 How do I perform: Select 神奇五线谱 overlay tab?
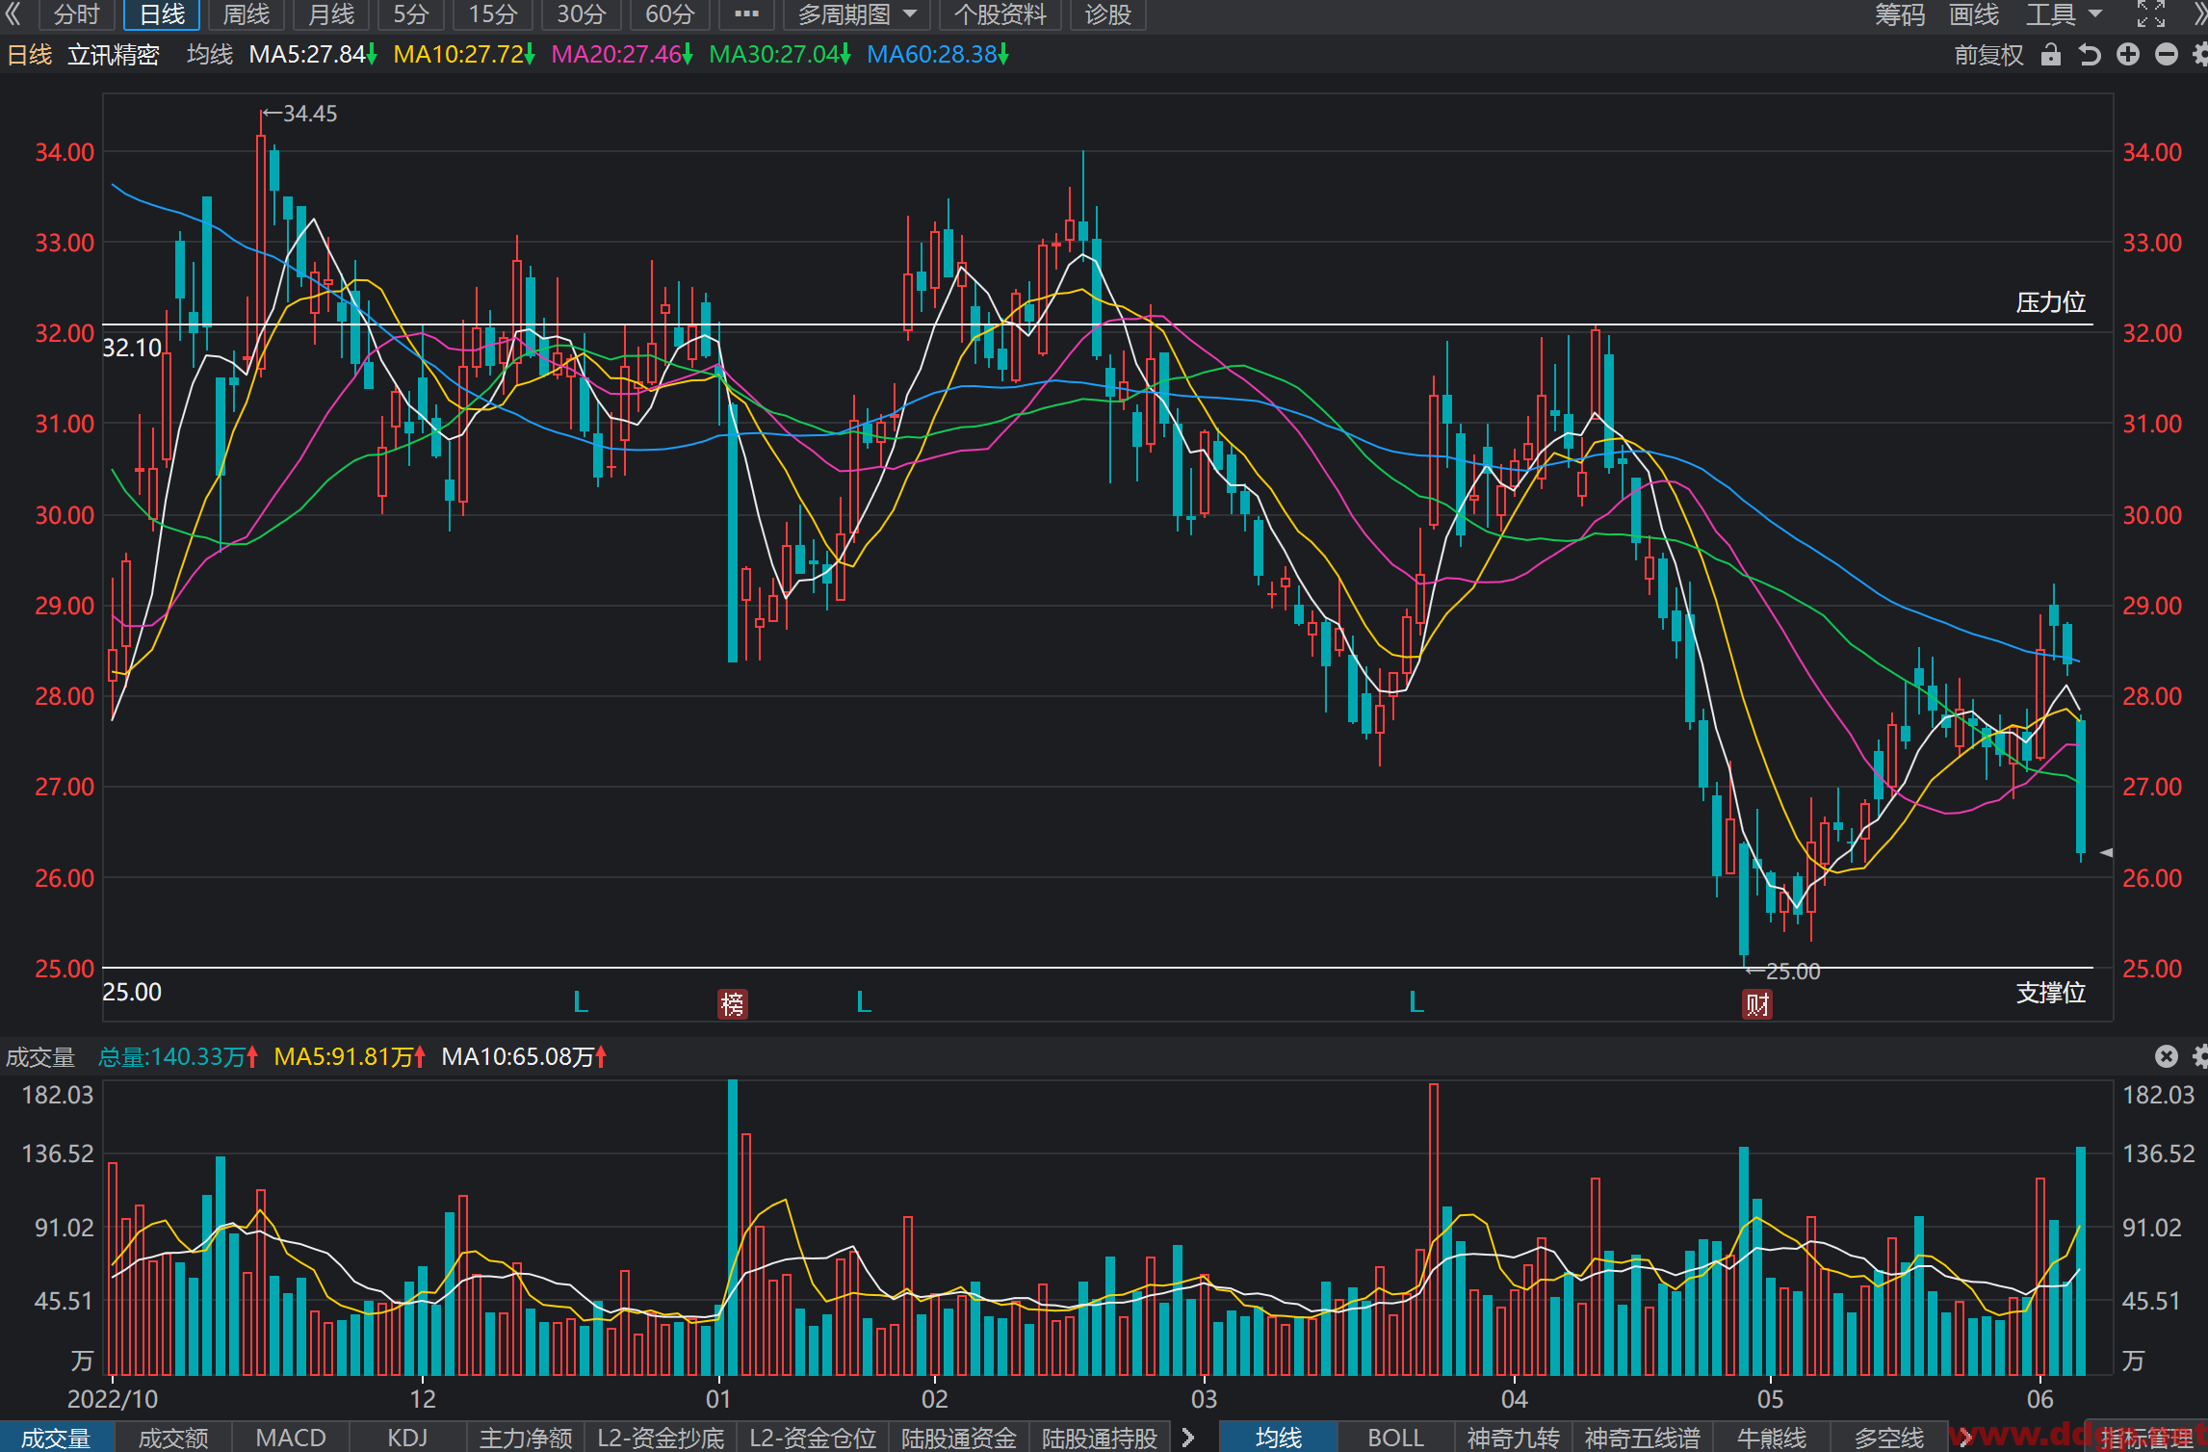pos(1643,1438)
